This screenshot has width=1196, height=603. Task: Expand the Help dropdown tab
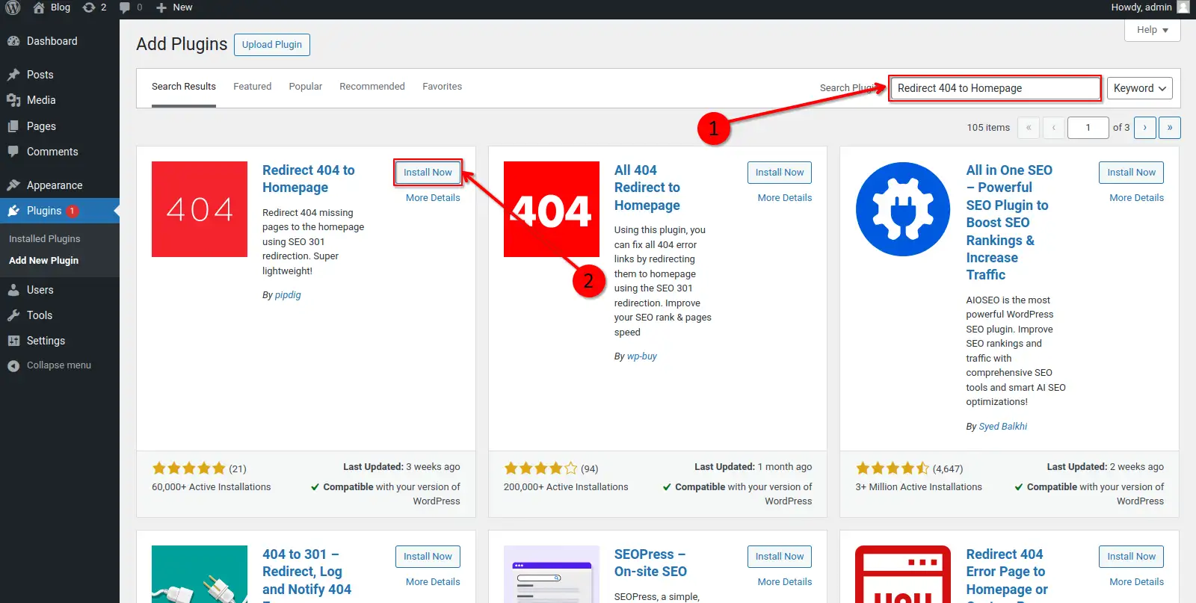(1152, 30)
